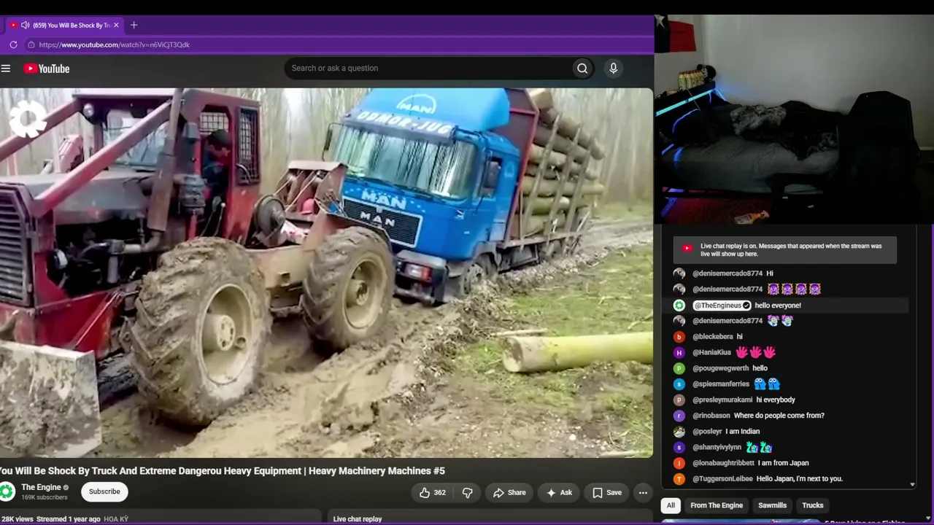The image size is (934, 525).
Task: Click the 'Live chat replay' label below the video
Action: coord(358,519)
